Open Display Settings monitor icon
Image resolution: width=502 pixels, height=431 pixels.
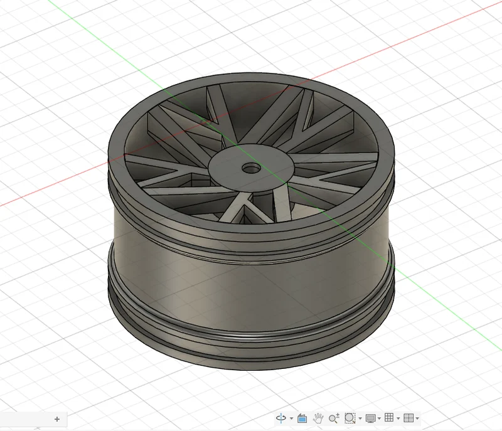coord(370,418)
